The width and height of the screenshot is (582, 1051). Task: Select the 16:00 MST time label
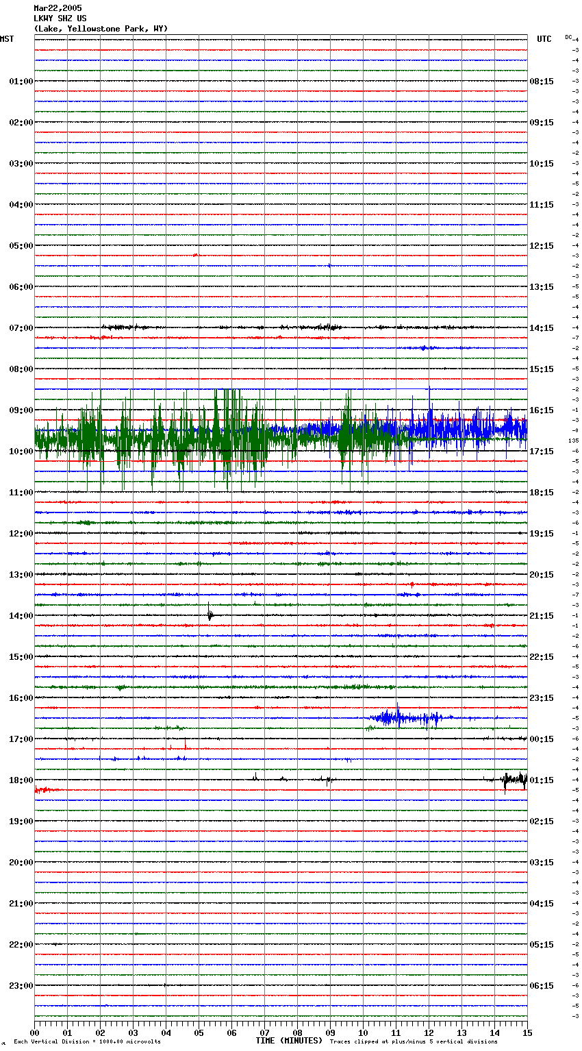tap(21, 698)
